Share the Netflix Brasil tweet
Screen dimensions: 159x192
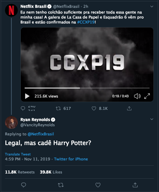pyautogui.click(x=129, y=108)
